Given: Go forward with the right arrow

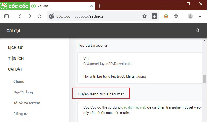Looking at the screenshot, I should (30, 16).
